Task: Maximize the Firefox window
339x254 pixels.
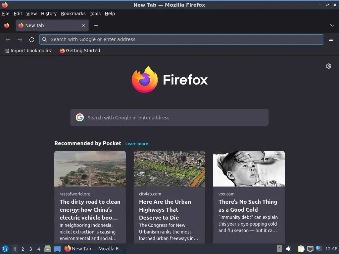Action: pyautogui.click(x=328, y=5)
